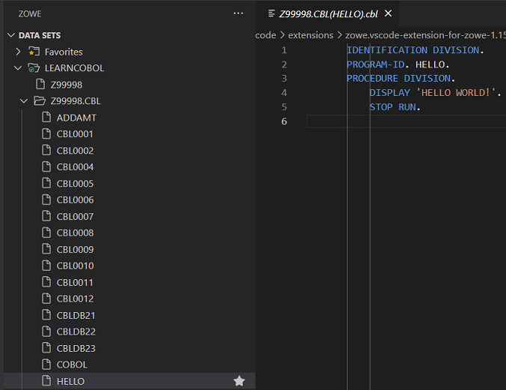506x390 pixels.
Task: Collapse the LEARNCOBOL profile node
Action: click(19, 68)
